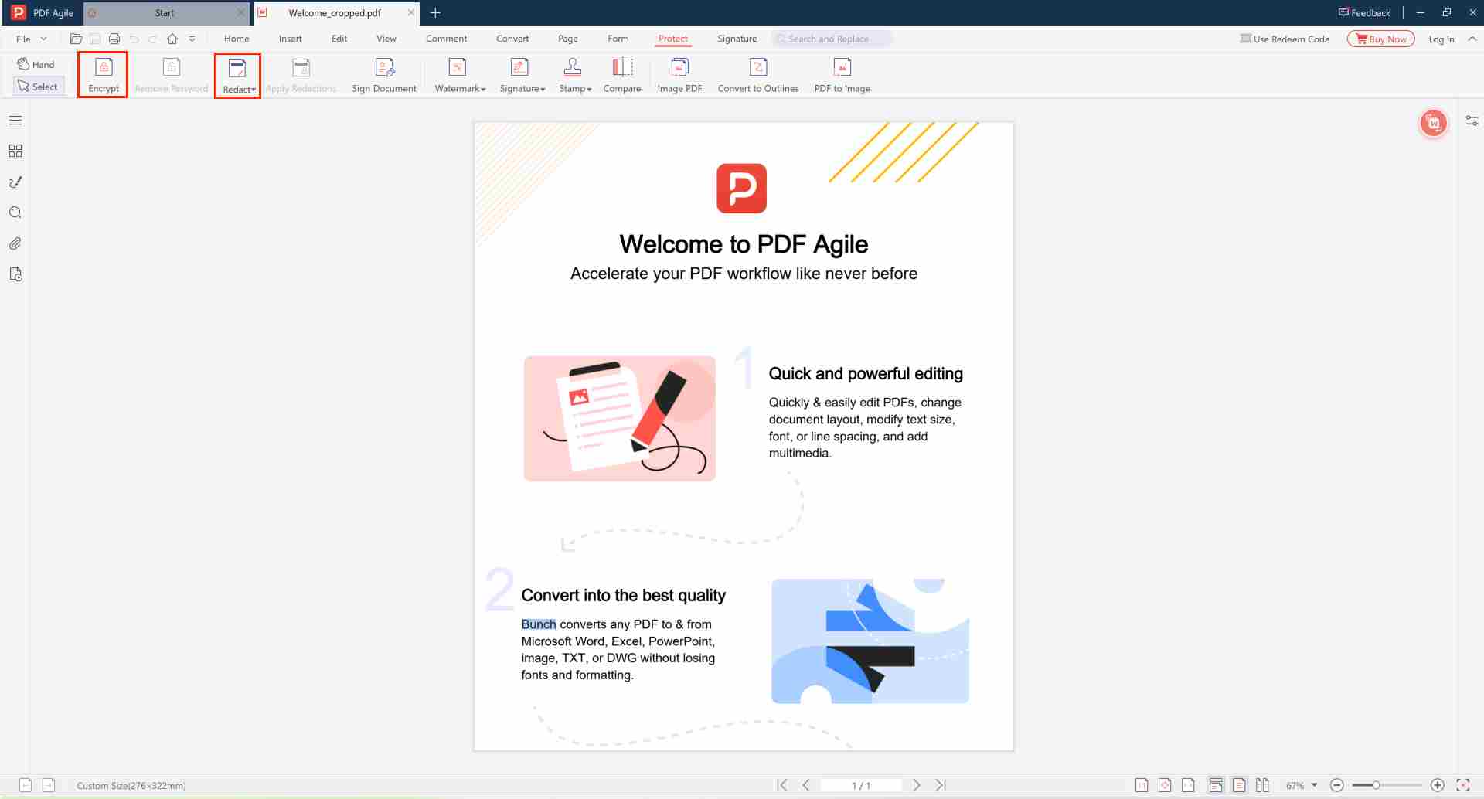
Task: Click the Save icon in quick toolbar
Action: 95,39
